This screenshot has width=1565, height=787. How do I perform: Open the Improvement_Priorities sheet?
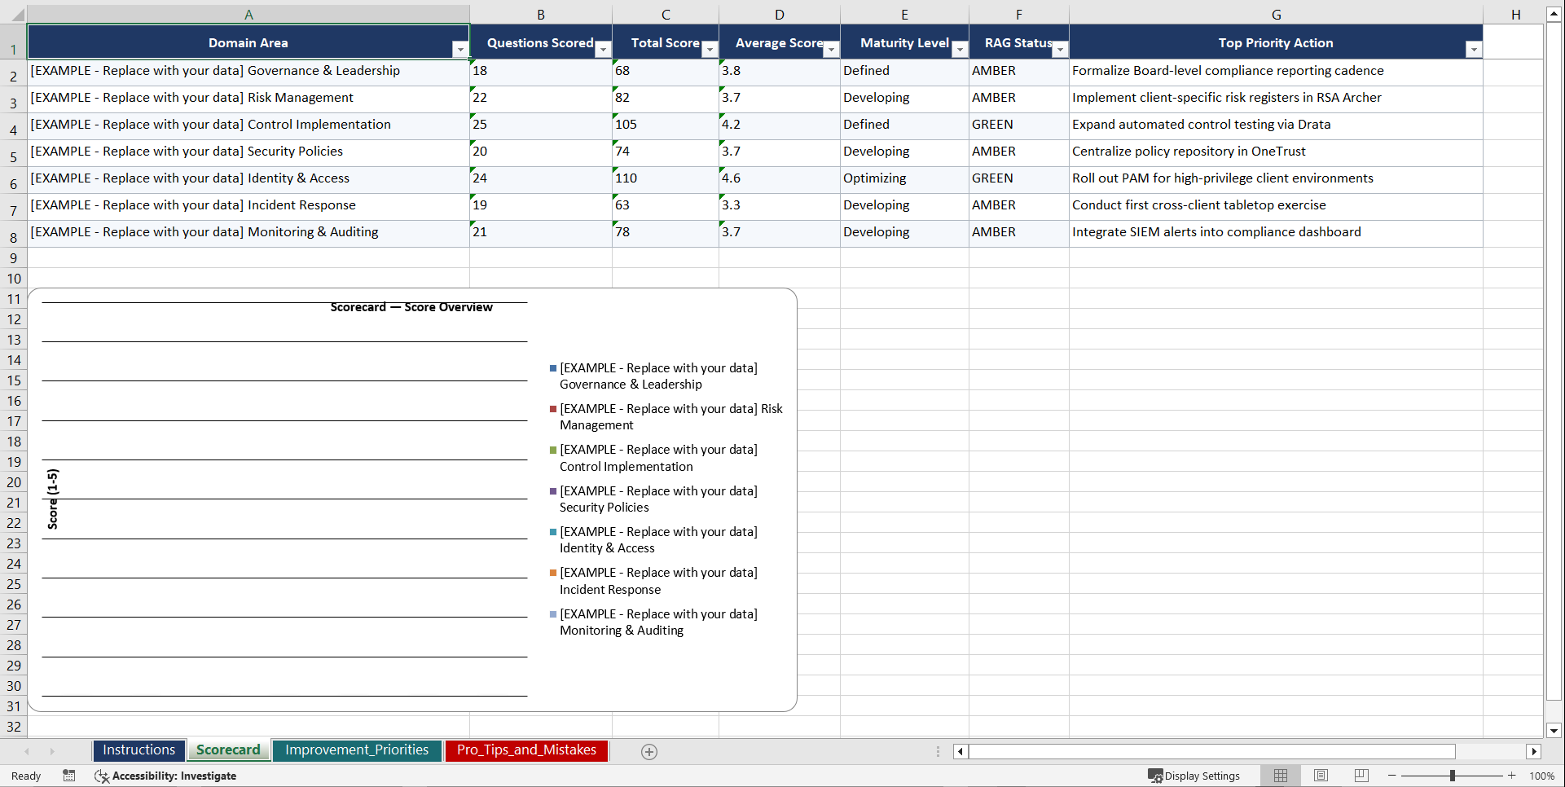357,750
